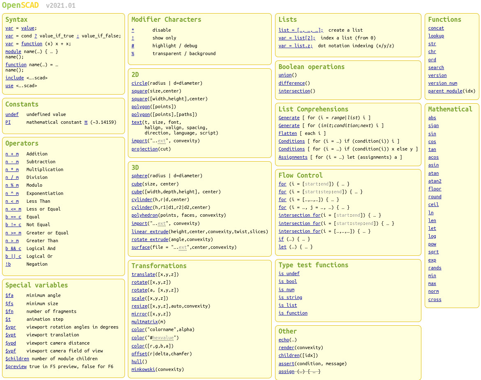Open the 'offset' transformation link
481x380 pixels.
[x=139, y=354]
